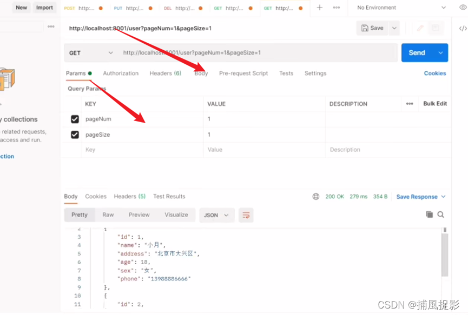Screen dimensions: 468x315
Task: Expand the No Environment selector
Action: (401, 8)
